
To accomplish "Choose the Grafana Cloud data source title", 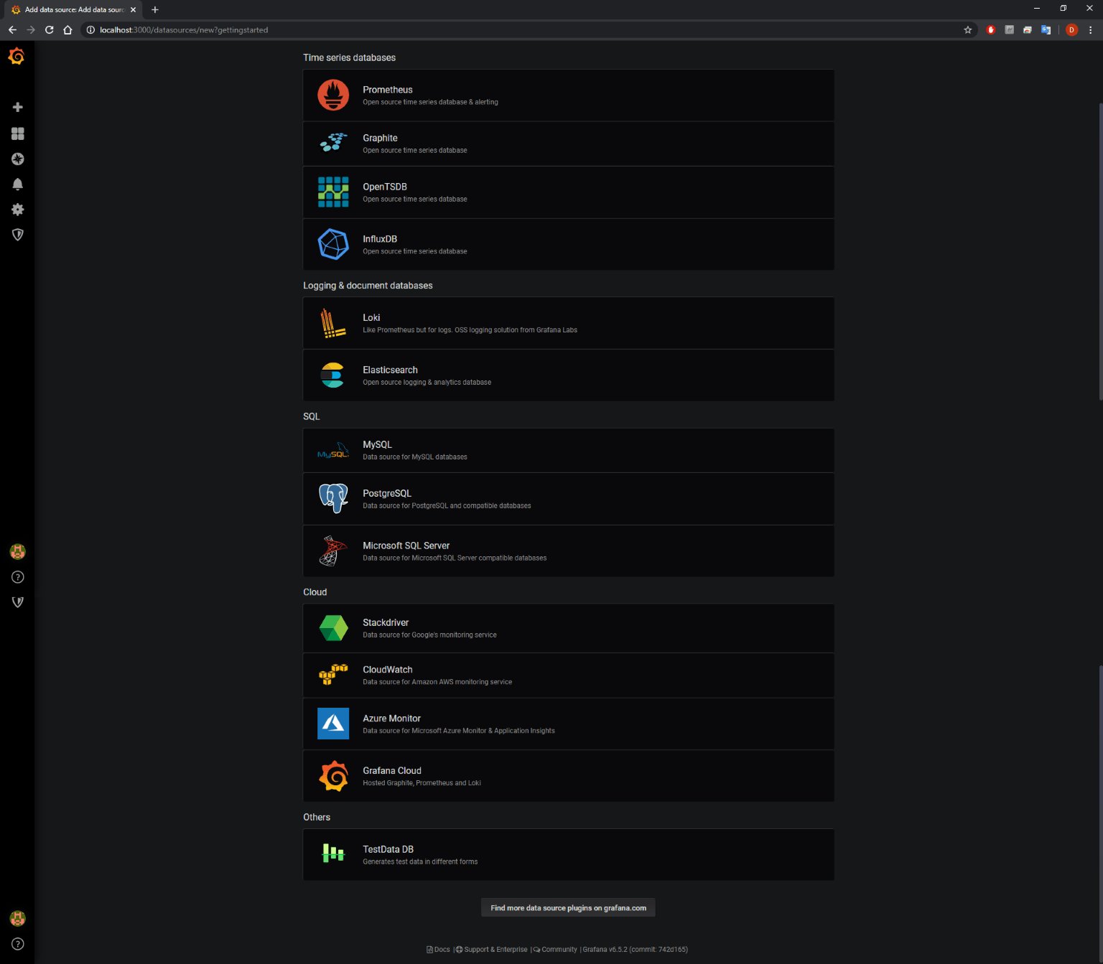I will coord(392,771).
